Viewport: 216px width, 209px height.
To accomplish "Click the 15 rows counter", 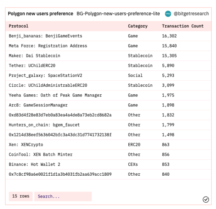I will click(21, 196).
